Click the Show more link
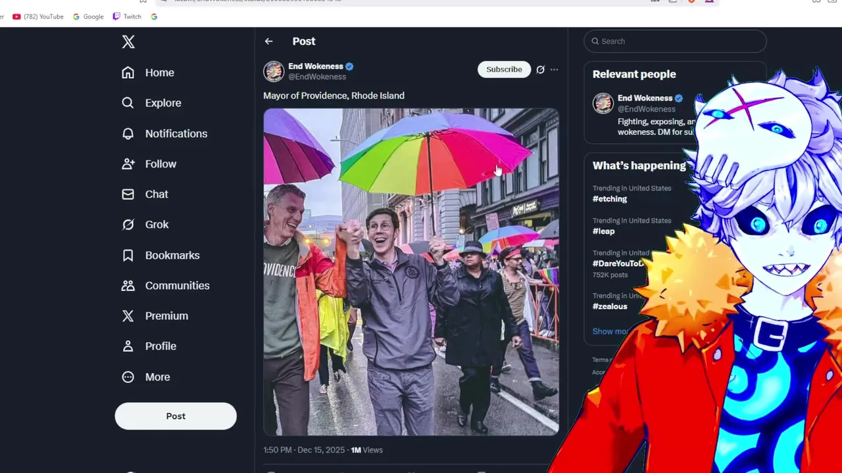This screenshot has height=473, width=842. (x=612, y=331)
